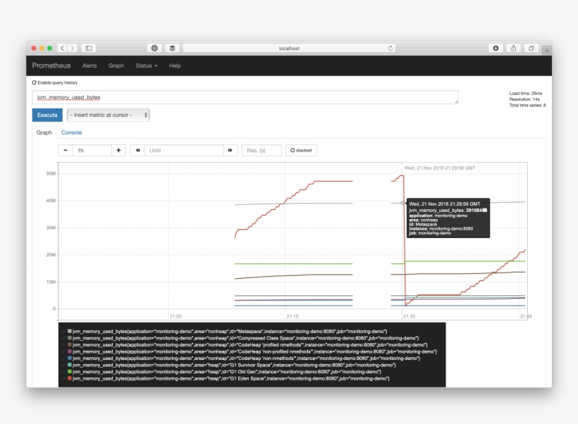
Task: Focus the jvm_memory_used_bytes query input
Action: point(245,97)
